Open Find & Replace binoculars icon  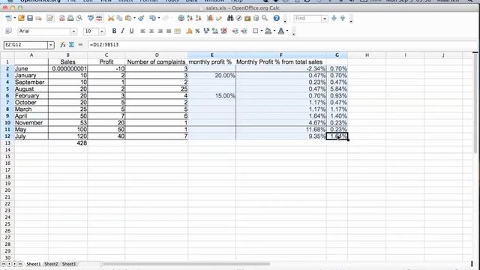230,18
